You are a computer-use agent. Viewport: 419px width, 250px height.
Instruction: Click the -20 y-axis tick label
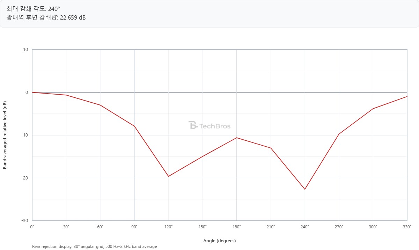coord(25,178)
